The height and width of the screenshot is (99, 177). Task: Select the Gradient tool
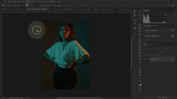point(140,50)
